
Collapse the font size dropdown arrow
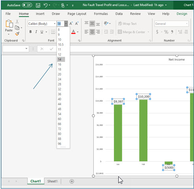(x=66, y=24)
